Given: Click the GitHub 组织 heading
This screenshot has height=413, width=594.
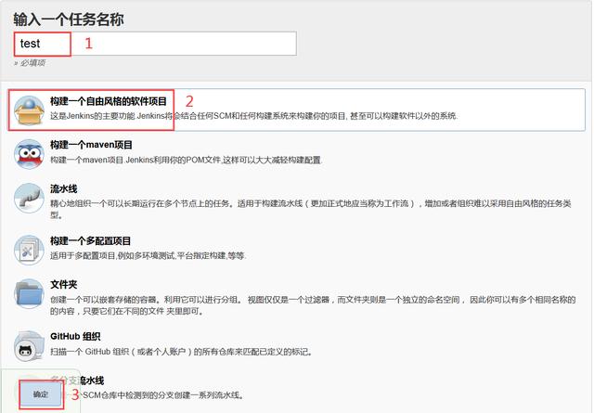Looking at the screenshot, I should [75, 337].
